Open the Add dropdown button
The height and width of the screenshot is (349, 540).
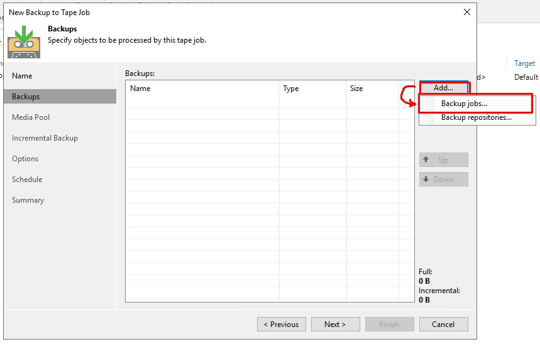pyautogui.click(x=443, y=88)
